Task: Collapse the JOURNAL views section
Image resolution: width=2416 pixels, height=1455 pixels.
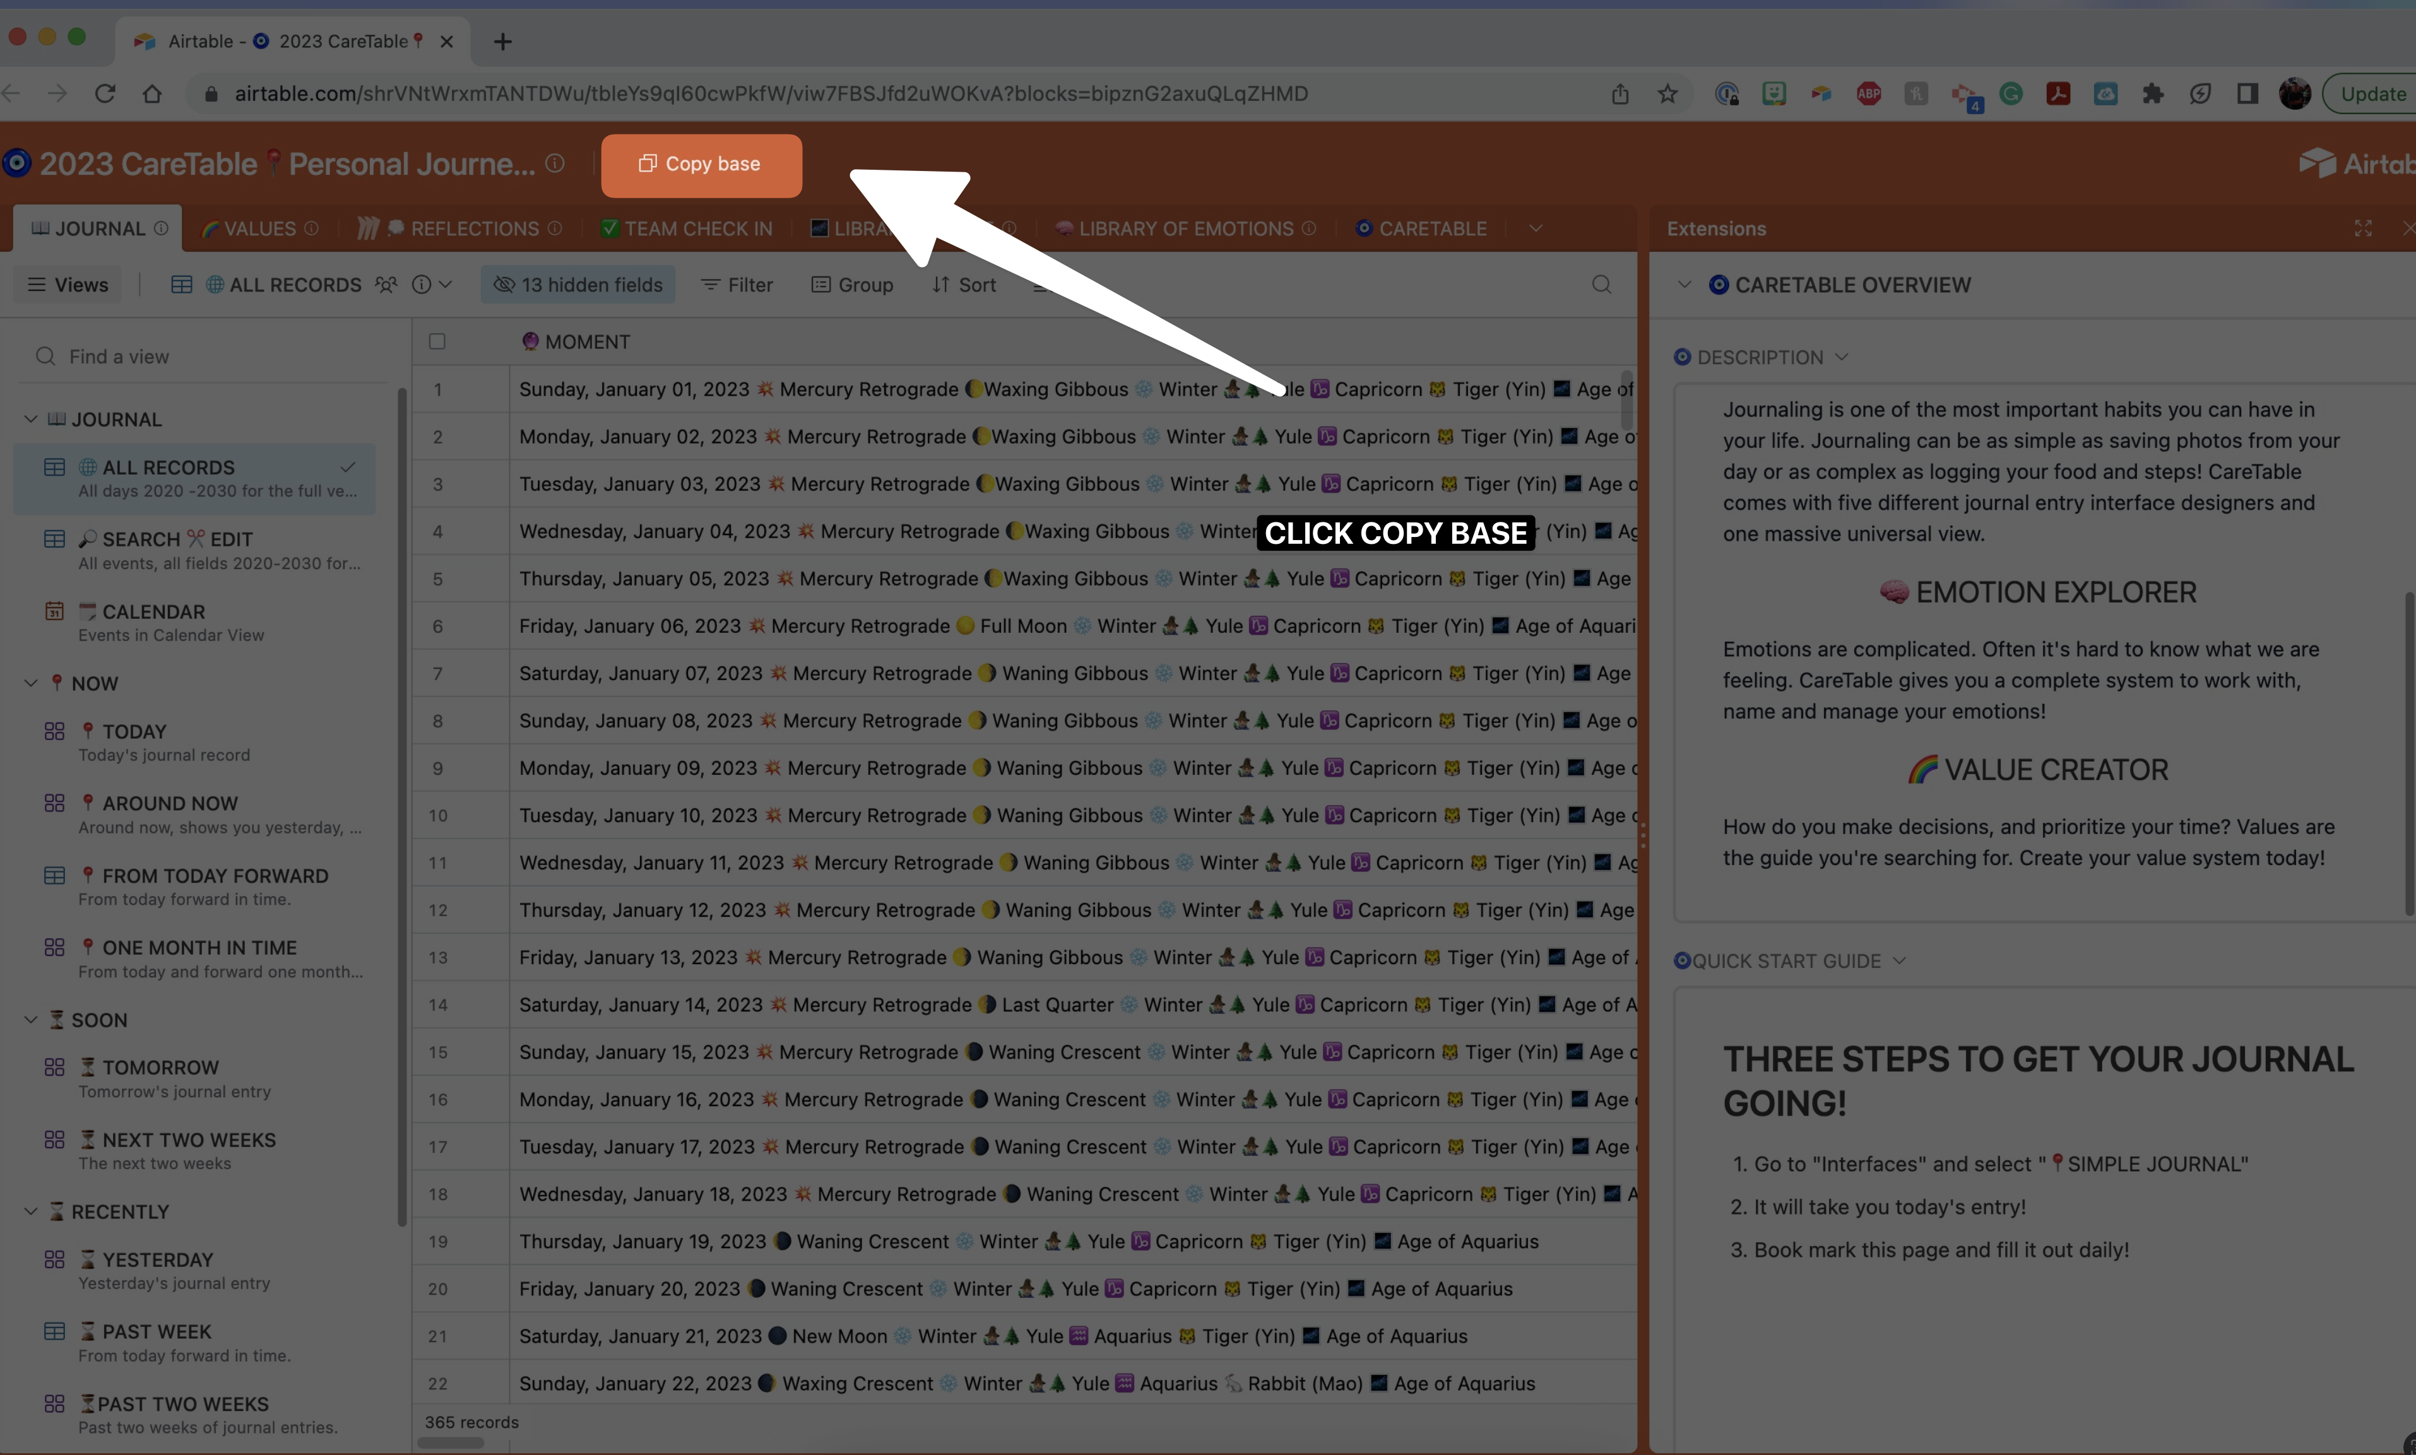Action: pos(30,419)
